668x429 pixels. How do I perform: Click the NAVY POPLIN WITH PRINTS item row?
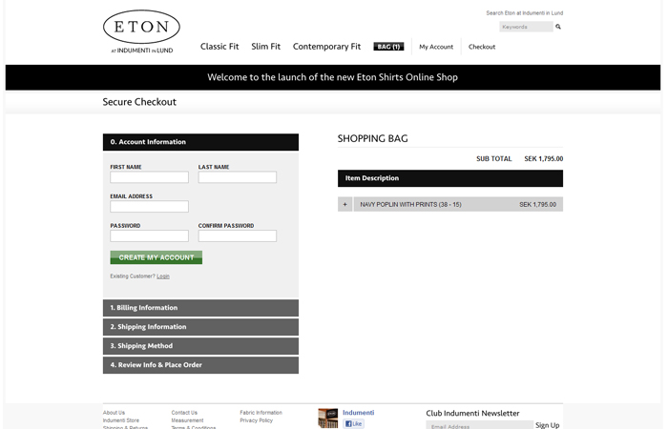[458, 204]
